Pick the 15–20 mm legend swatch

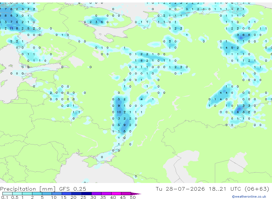(x=67, y=194)
